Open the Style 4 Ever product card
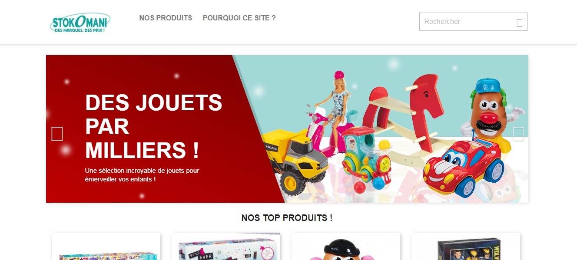577x260 pixels. (x=226, y=246)
